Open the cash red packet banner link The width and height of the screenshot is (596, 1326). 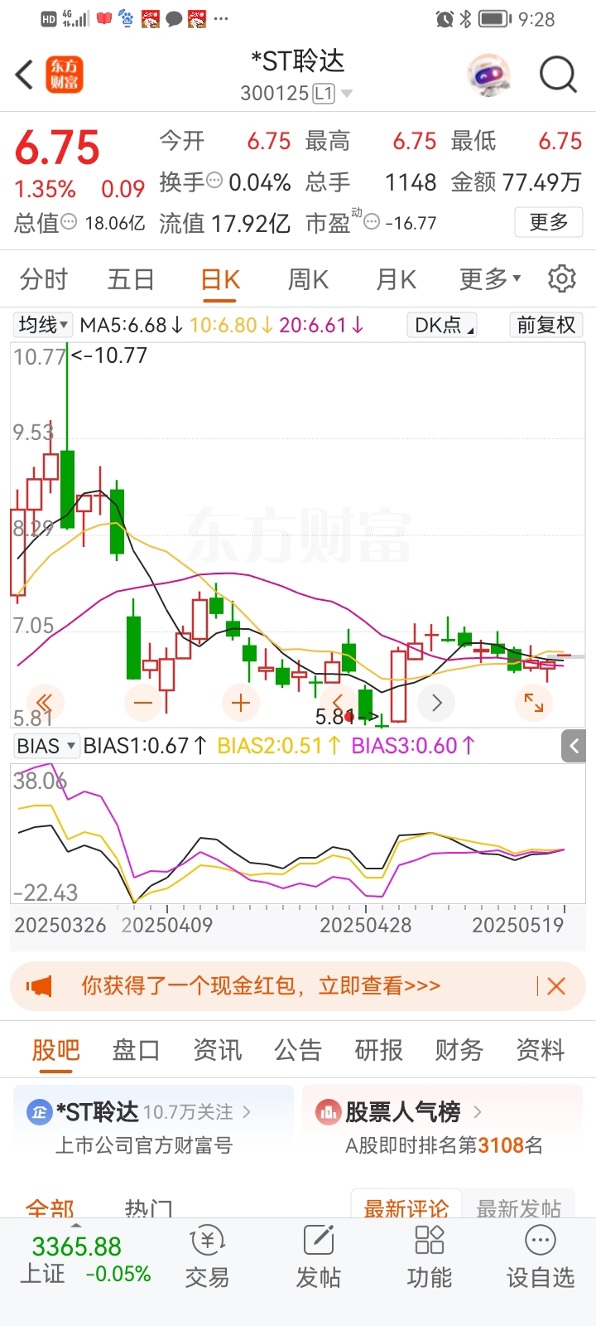pos(261,985)
